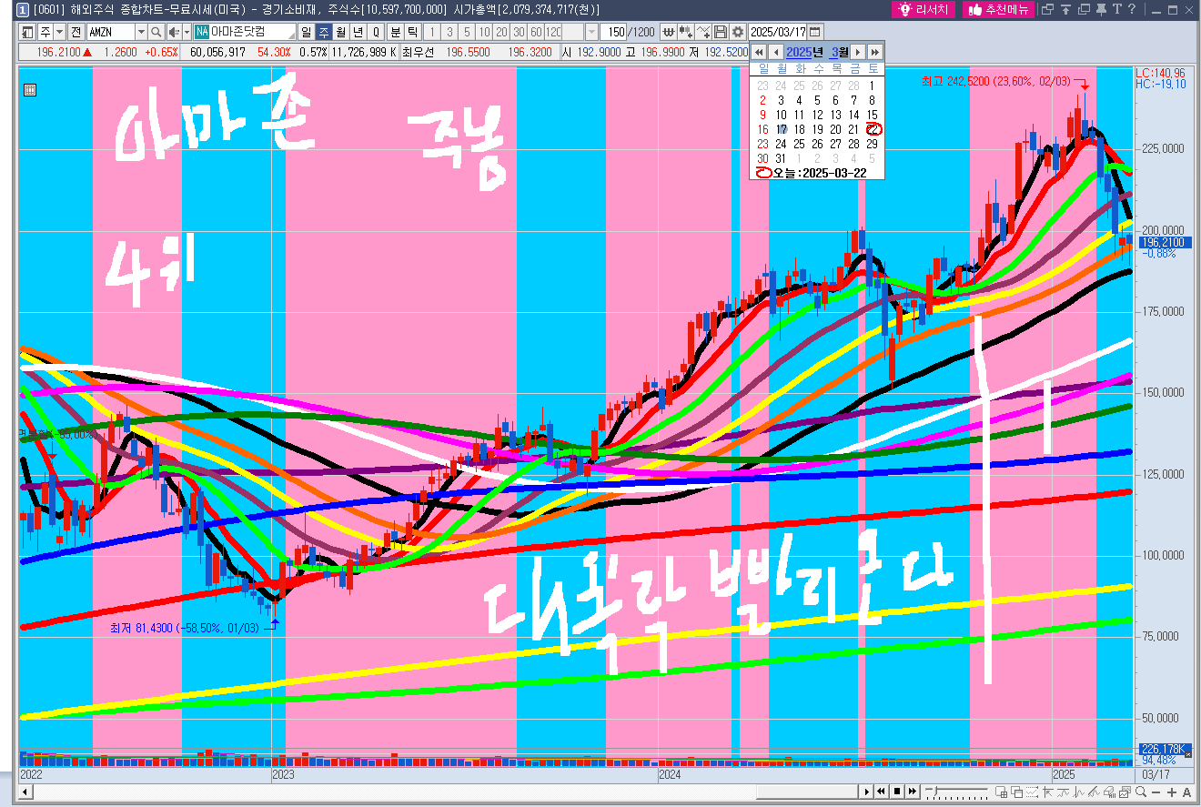Select the monthly 월 period button
This screenshot has height=807, width=1201.
pyautogui.click(x=339, y=32)
